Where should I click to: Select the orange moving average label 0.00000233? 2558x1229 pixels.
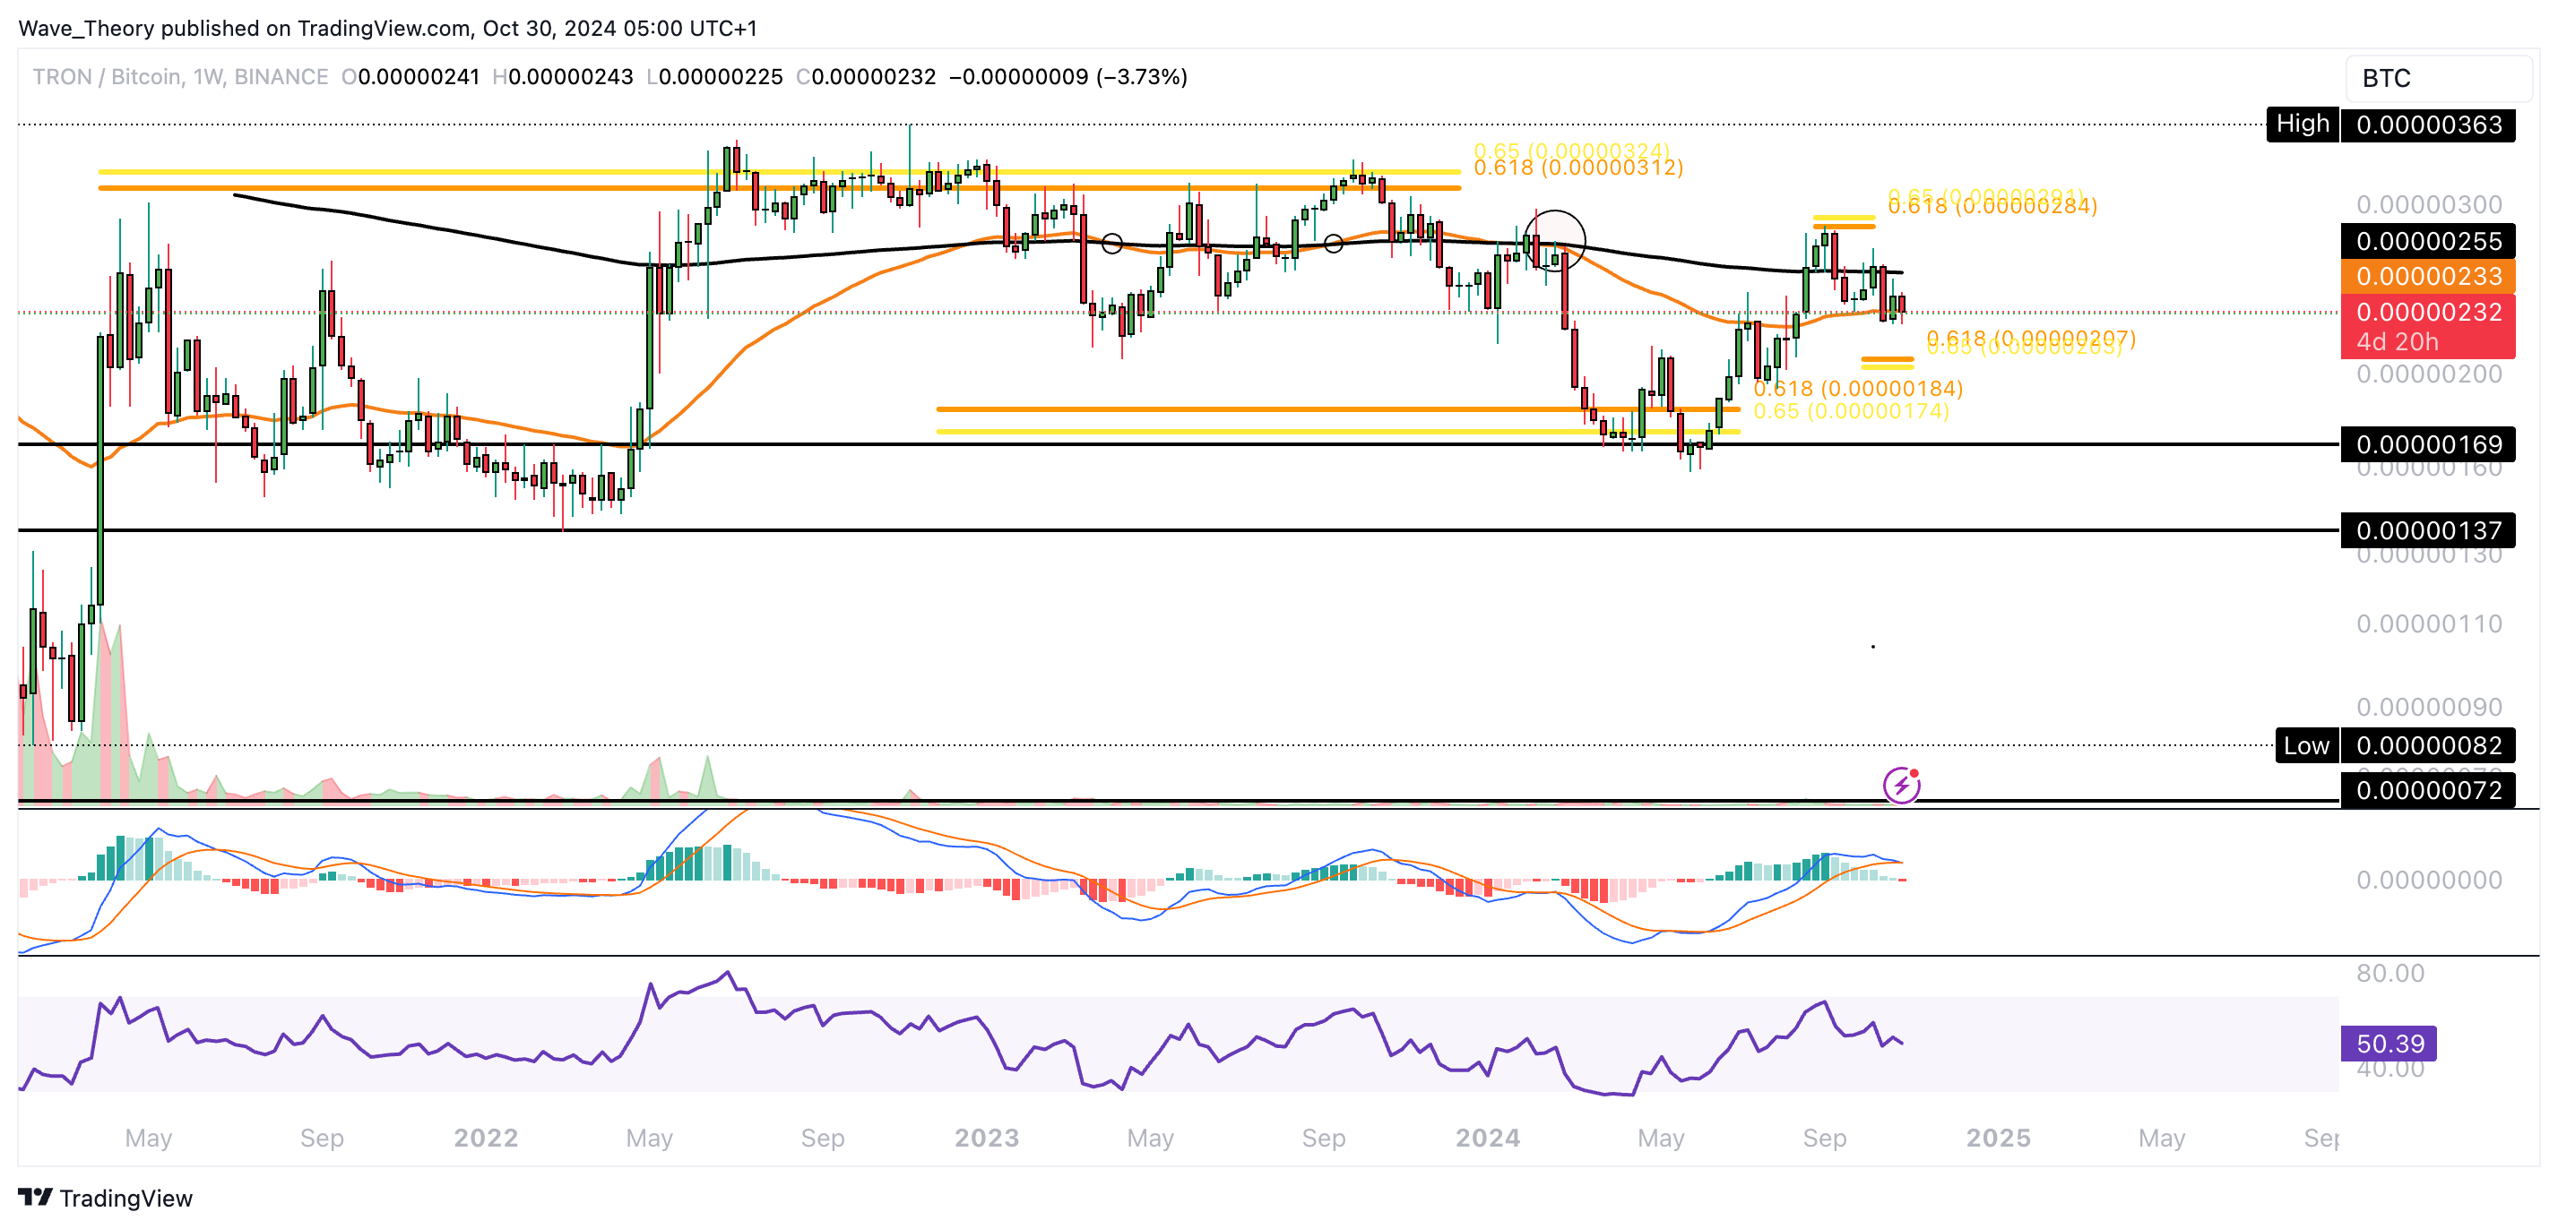click(2428, 277)
